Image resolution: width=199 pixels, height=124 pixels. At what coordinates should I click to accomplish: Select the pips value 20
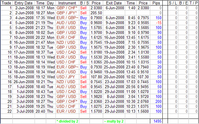point(160,67)
